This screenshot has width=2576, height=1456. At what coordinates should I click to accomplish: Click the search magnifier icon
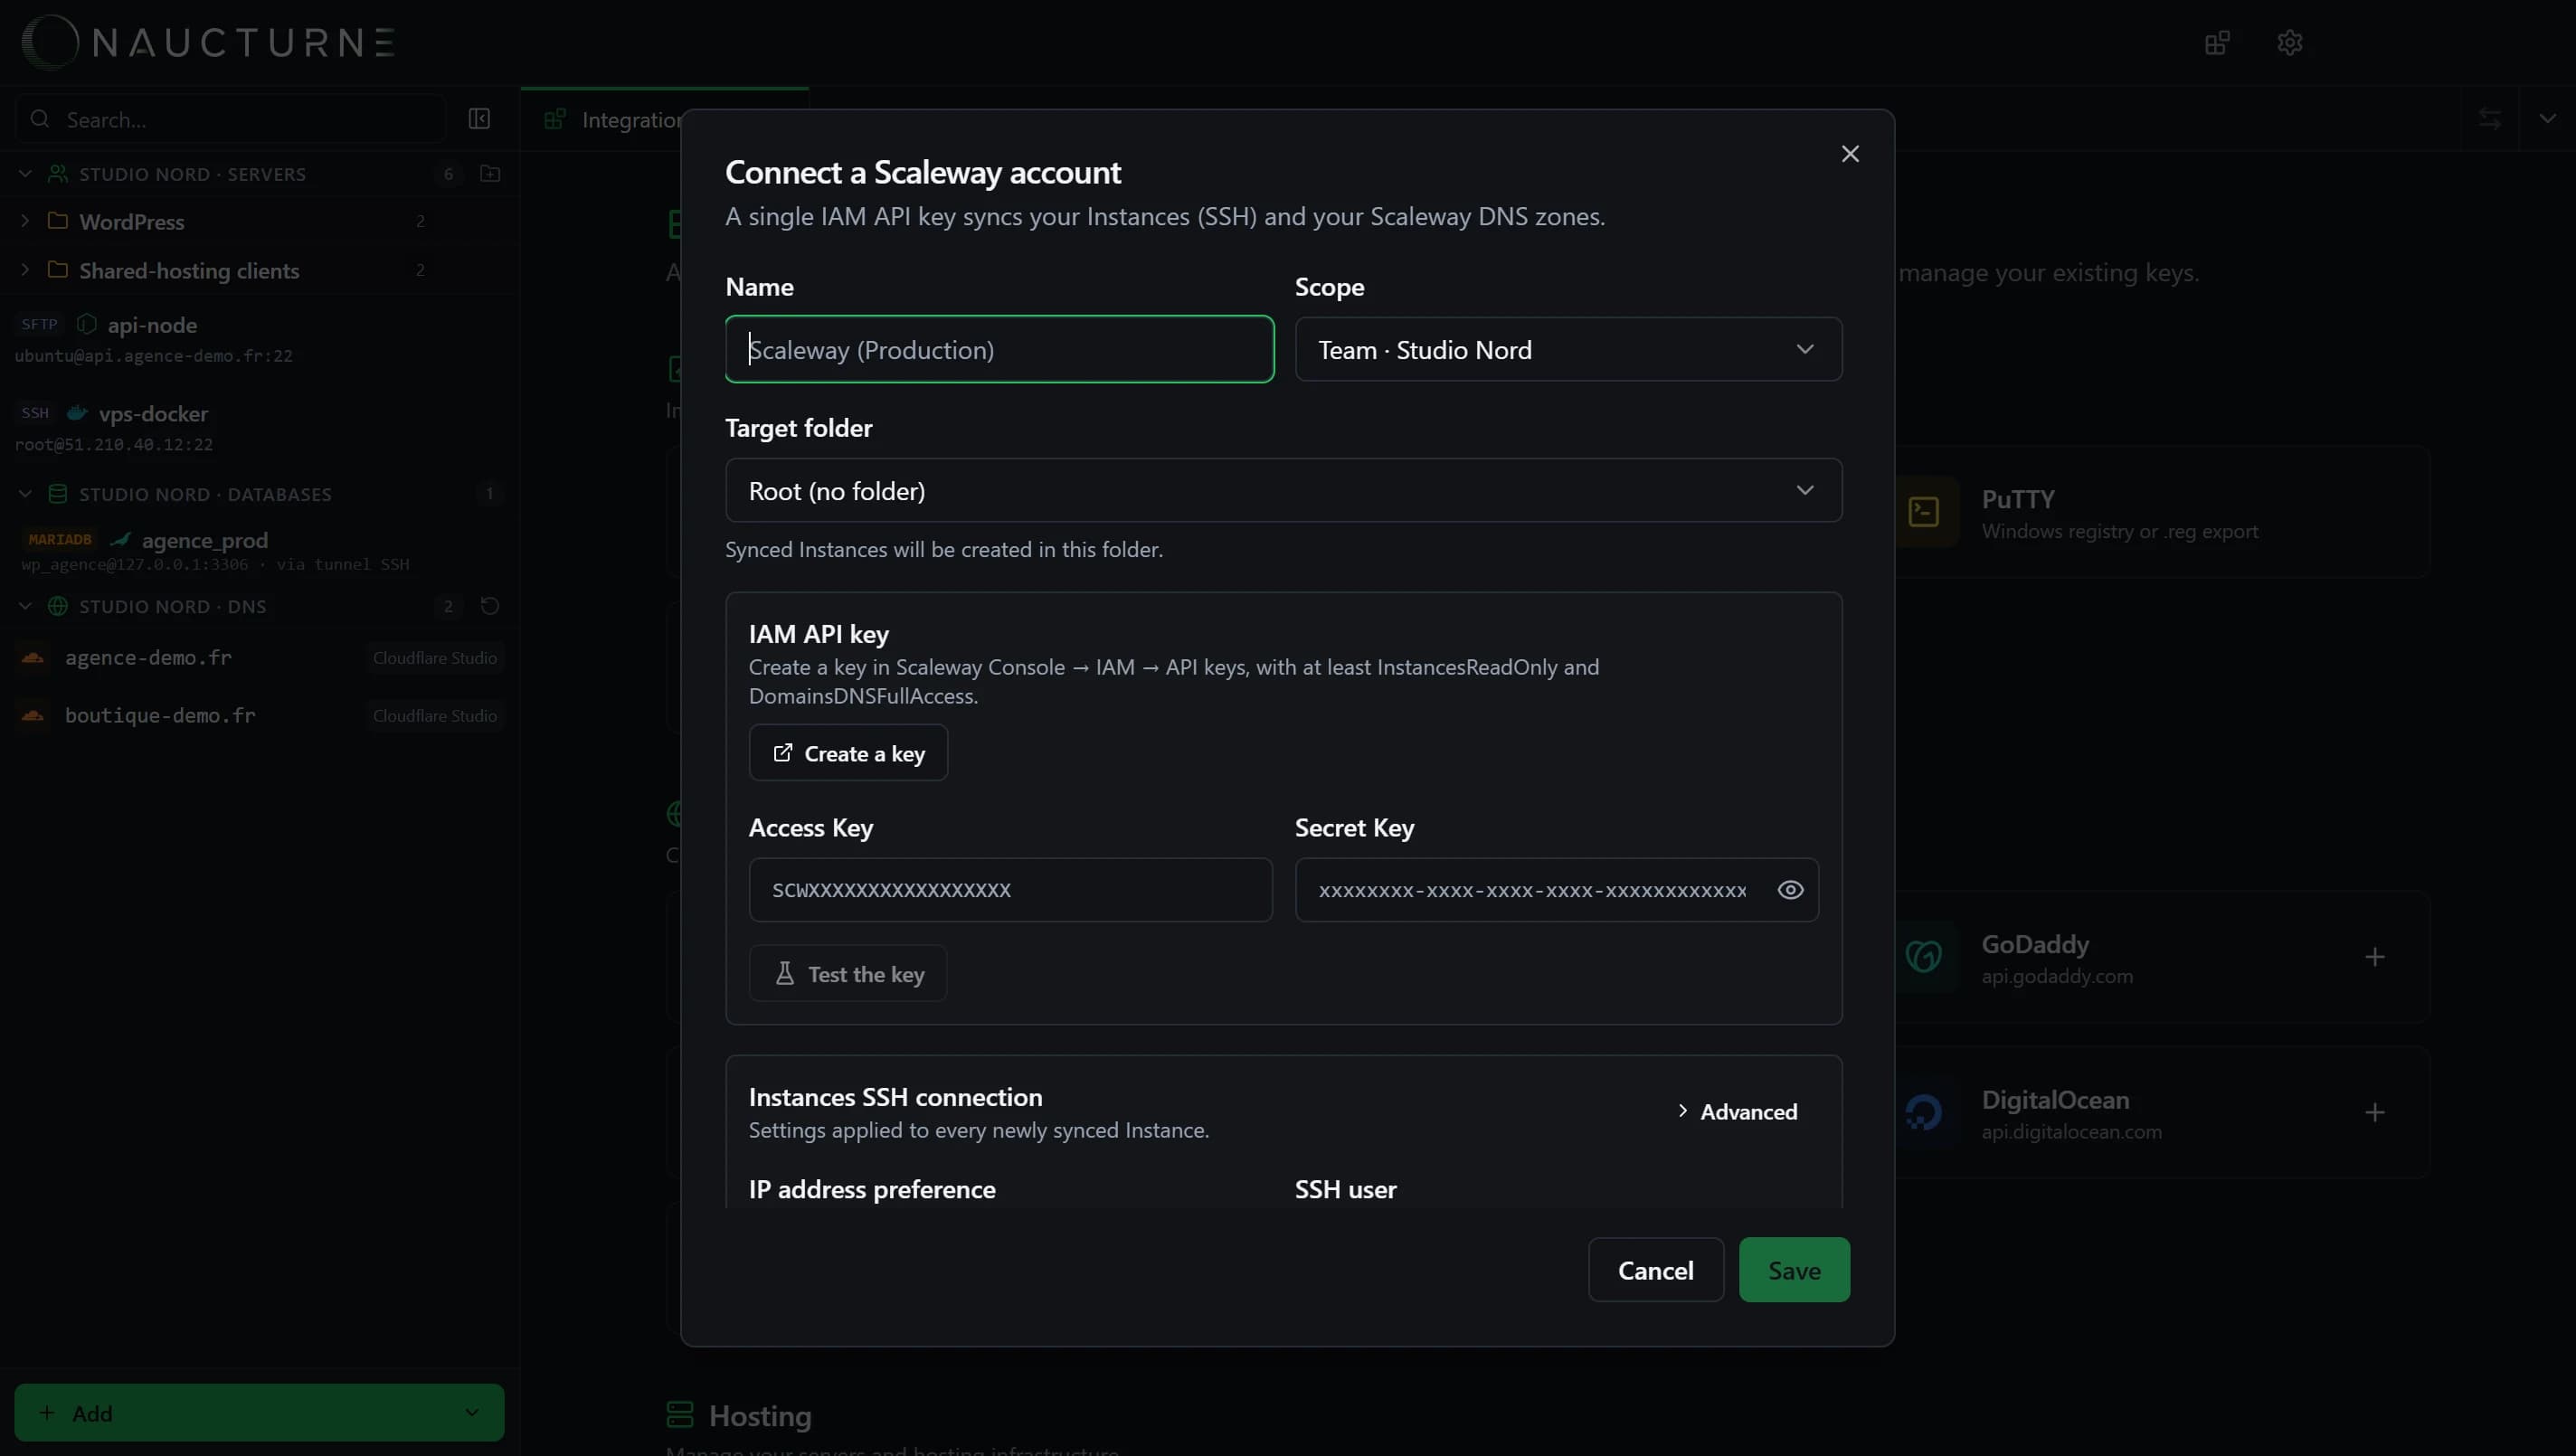tap(40, 119)
